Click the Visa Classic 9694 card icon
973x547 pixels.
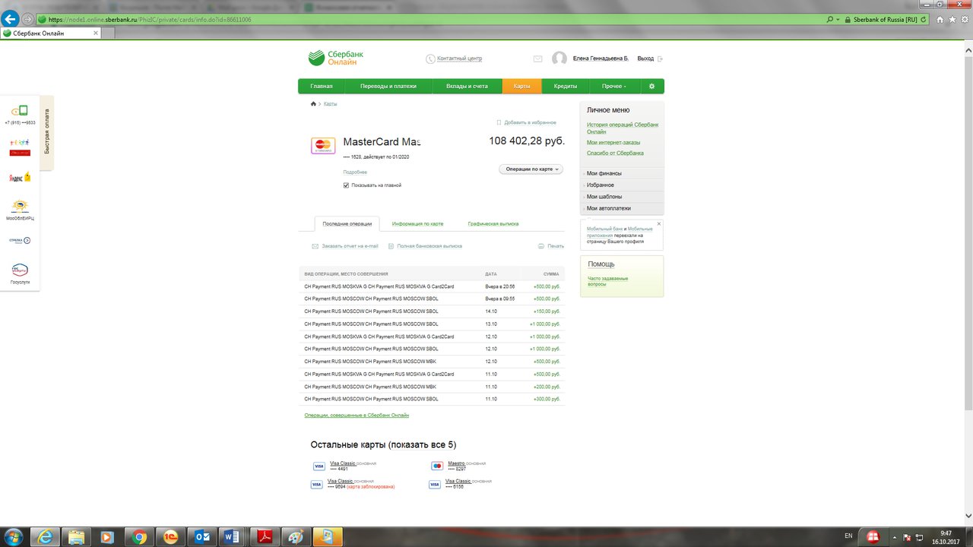pyautogui.click(x=316, y=485)
